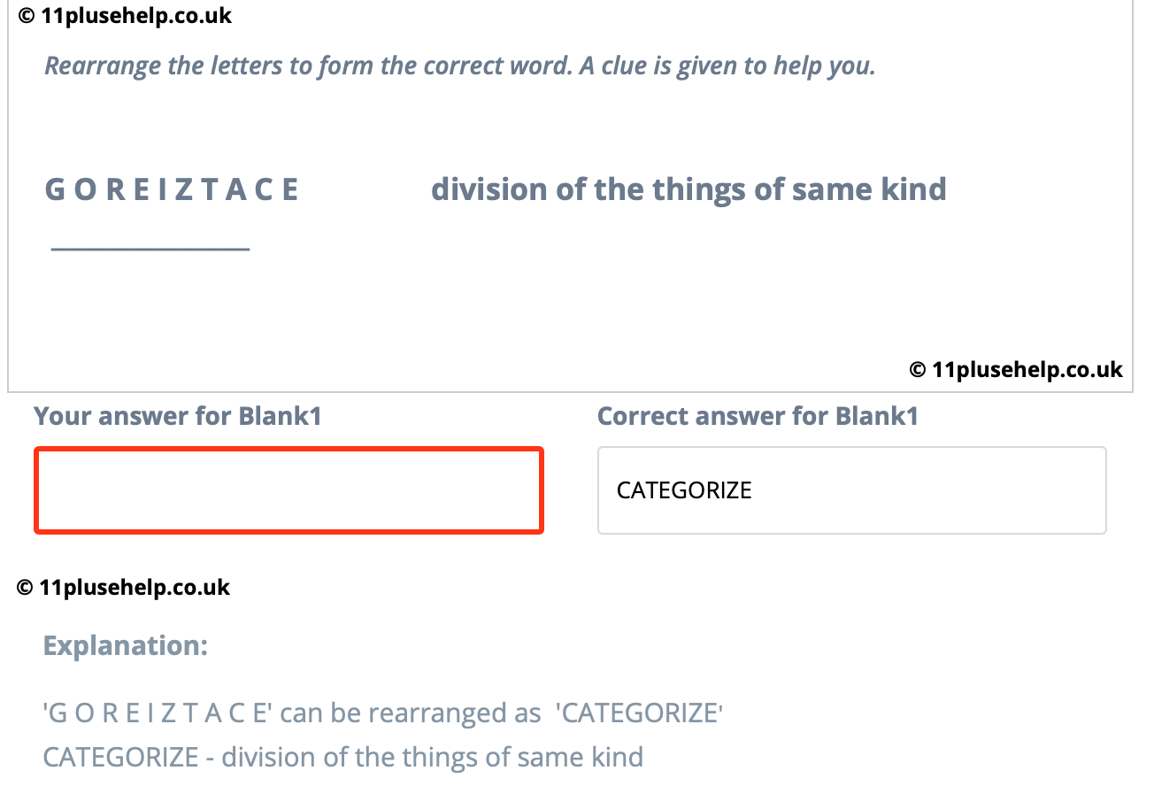Click the 11plusehelp.co.uk watermark inside question box
The width and height of the screenshot is (1154, 786).
[x=1016, y=369]
